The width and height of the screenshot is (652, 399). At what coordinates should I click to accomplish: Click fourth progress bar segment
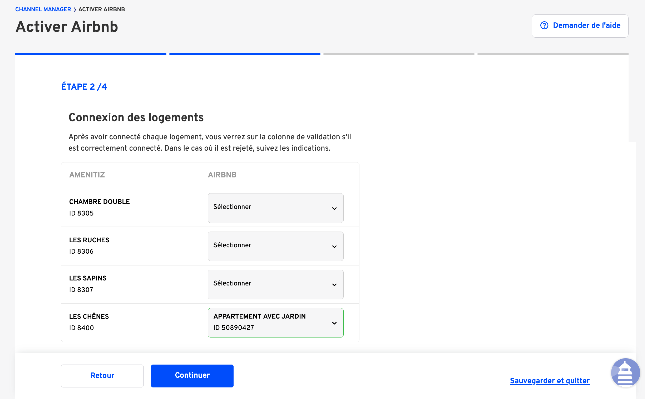click(x=553, y=54)
